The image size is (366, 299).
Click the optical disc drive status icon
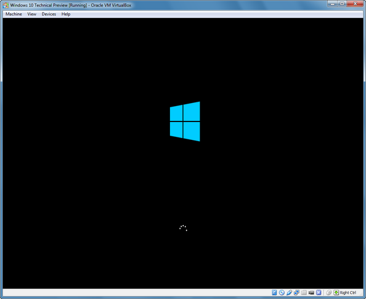click(x=282, y=292)
